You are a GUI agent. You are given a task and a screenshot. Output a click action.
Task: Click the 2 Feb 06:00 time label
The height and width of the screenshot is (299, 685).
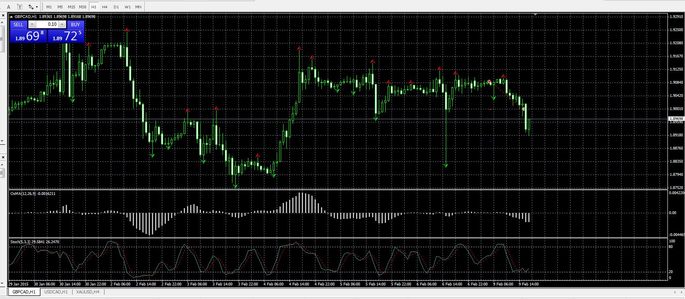[121, 284]
